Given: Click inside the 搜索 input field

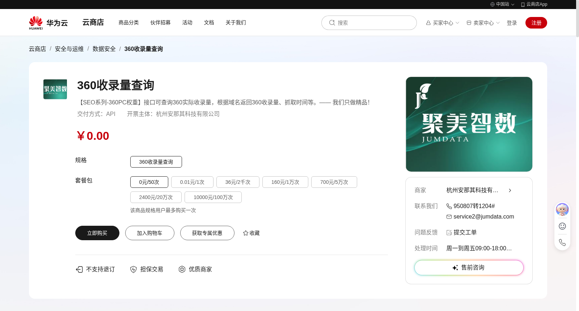Looking at the screenshot, I should point(369,23).
